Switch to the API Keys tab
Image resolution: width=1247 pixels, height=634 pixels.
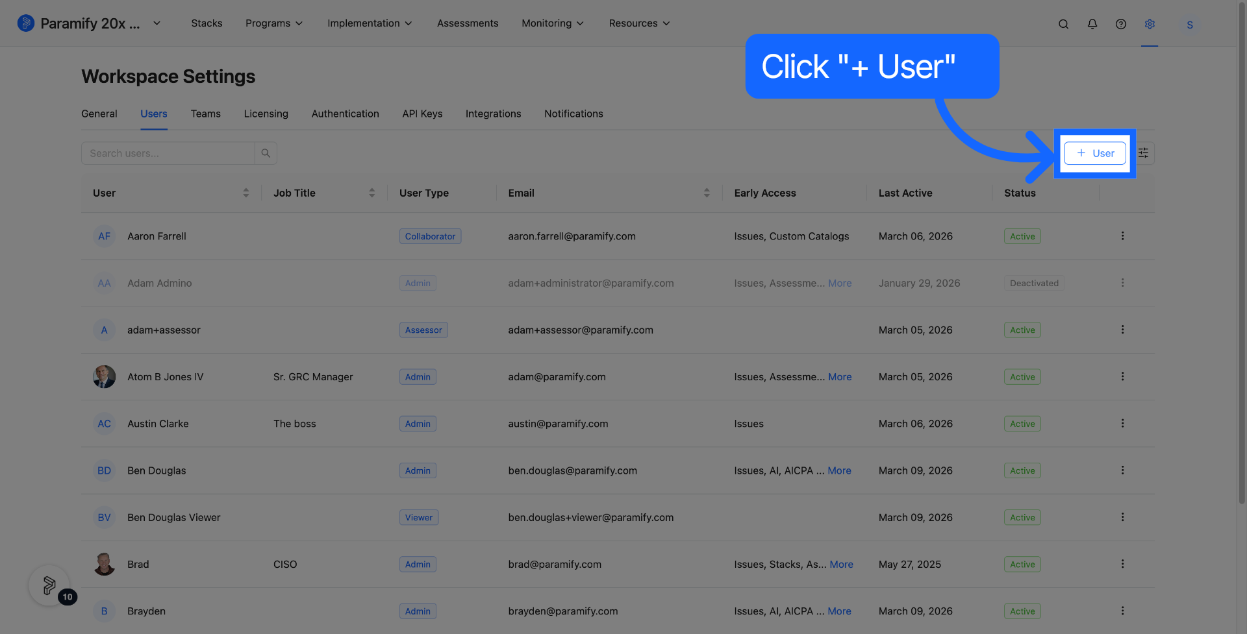tap(422, 114)
